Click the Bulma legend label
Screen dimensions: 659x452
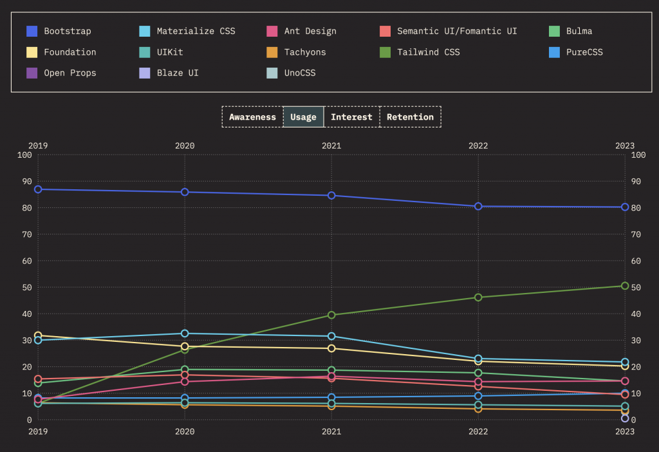point(579,31)
